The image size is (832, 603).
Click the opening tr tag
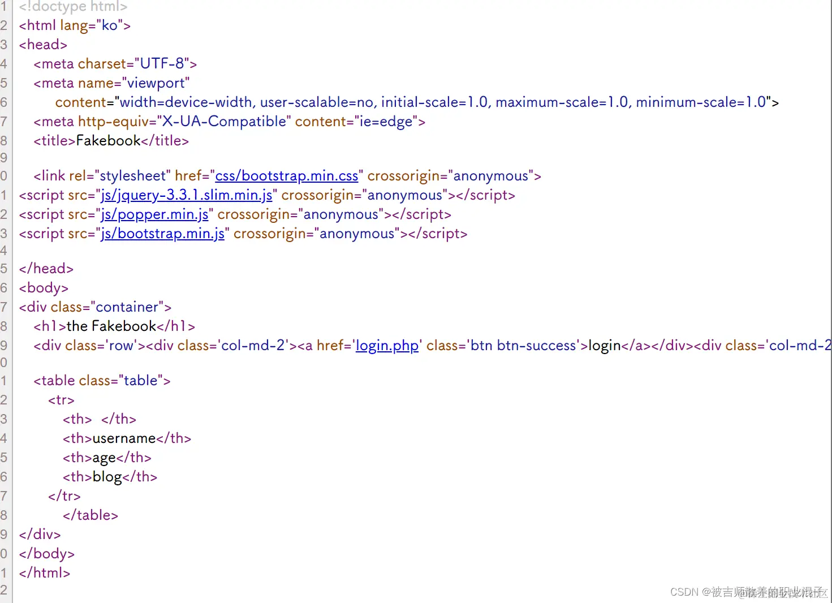click(62, 400)
